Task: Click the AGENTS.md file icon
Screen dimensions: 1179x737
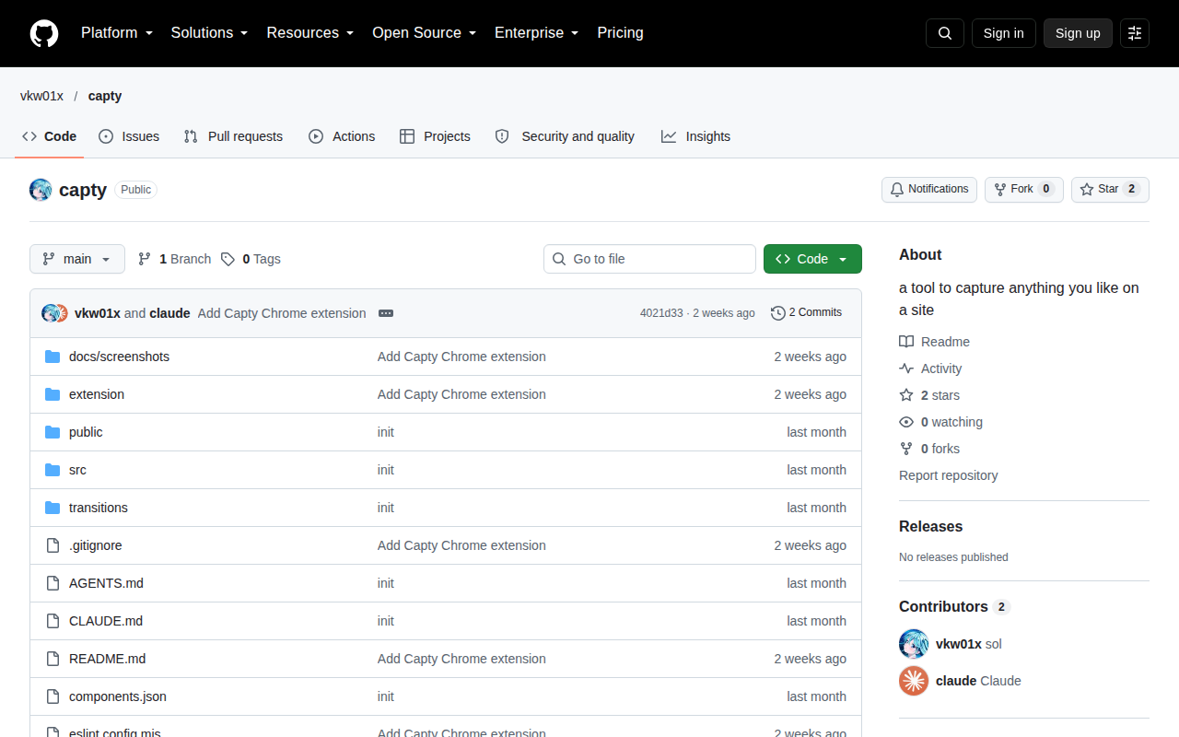Action: [53, 583]
